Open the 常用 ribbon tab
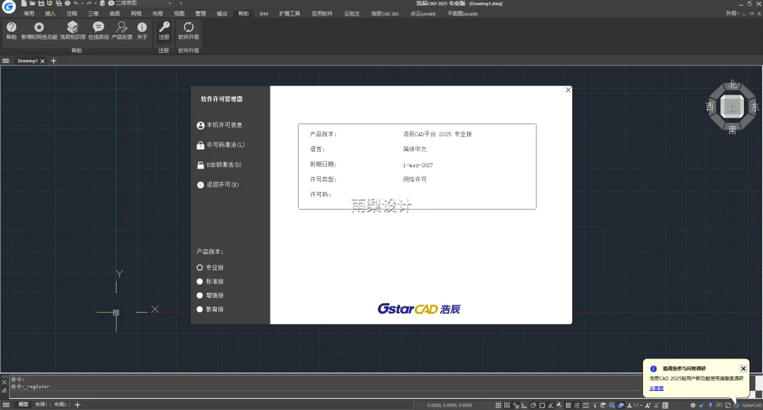 [x=29, y=13]
